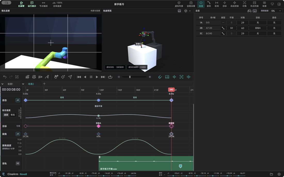
Task: Open 运行提示 run hints
Action: pos(32,4)
